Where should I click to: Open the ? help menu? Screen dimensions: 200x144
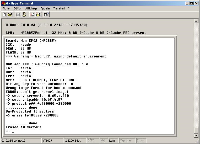click(69, 8)
